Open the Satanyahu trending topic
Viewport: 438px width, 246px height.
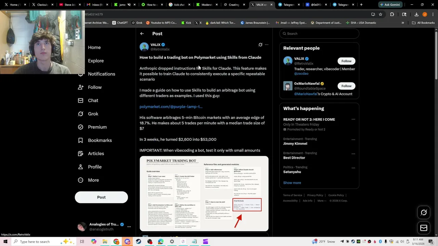tap(292, 172)
